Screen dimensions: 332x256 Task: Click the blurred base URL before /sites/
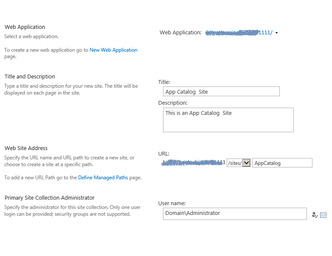tap(193, 163)
